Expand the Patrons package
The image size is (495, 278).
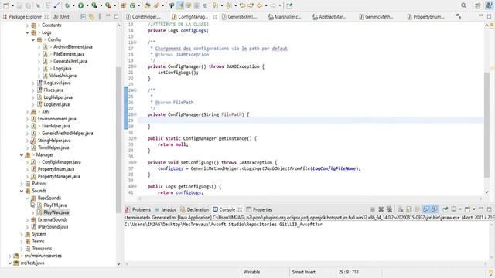tap(22, 184)
